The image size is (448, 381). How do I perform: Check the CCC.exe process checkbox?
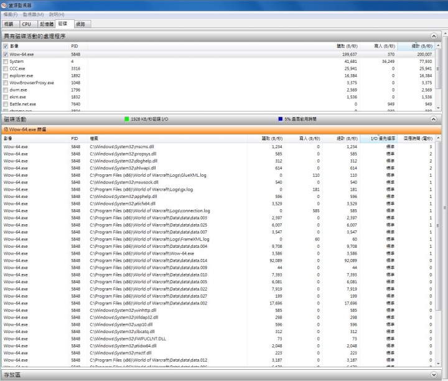click(6, 68)
